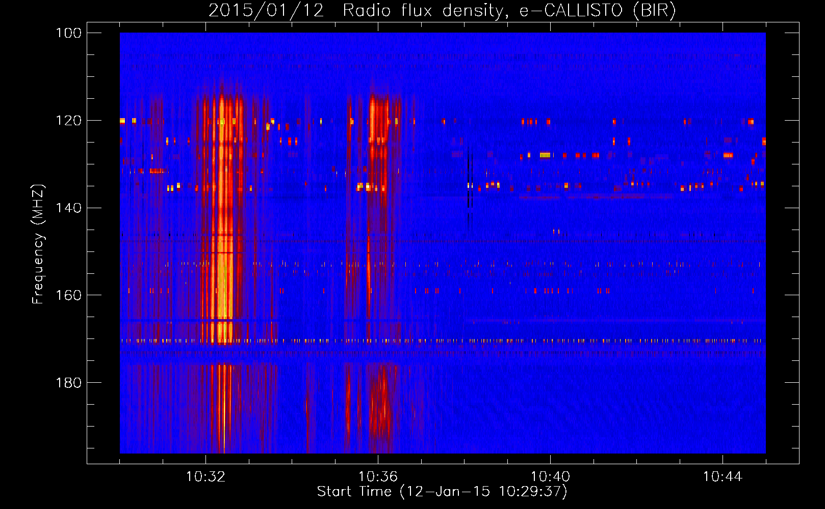Screen dimensions: 825x509
Task: Click the 180 frequency tick label
Action: pyautogui.click(x=69, y=383)
